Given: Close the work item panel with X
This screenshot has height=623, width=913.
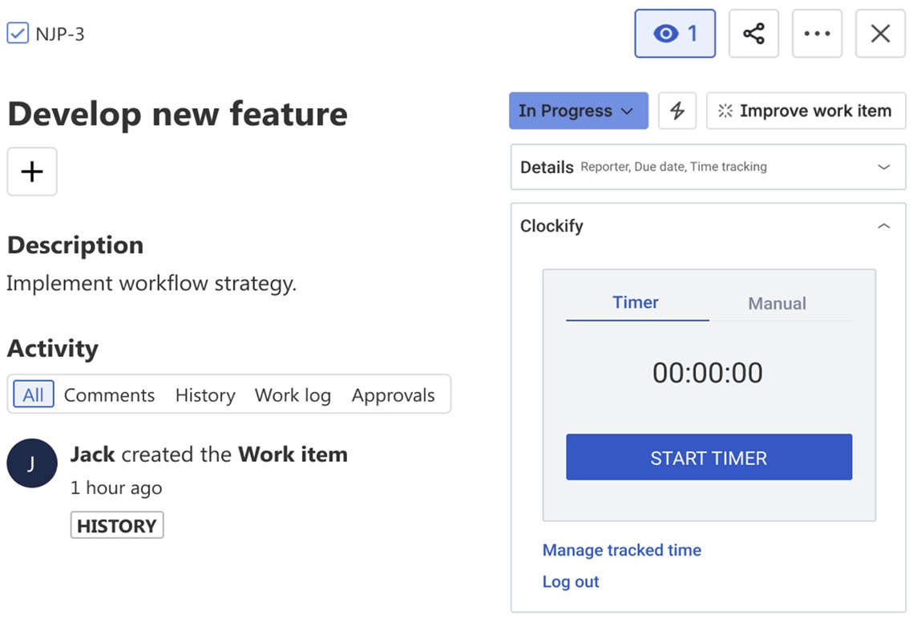Looking at the screenshot, I should [880, 33].
